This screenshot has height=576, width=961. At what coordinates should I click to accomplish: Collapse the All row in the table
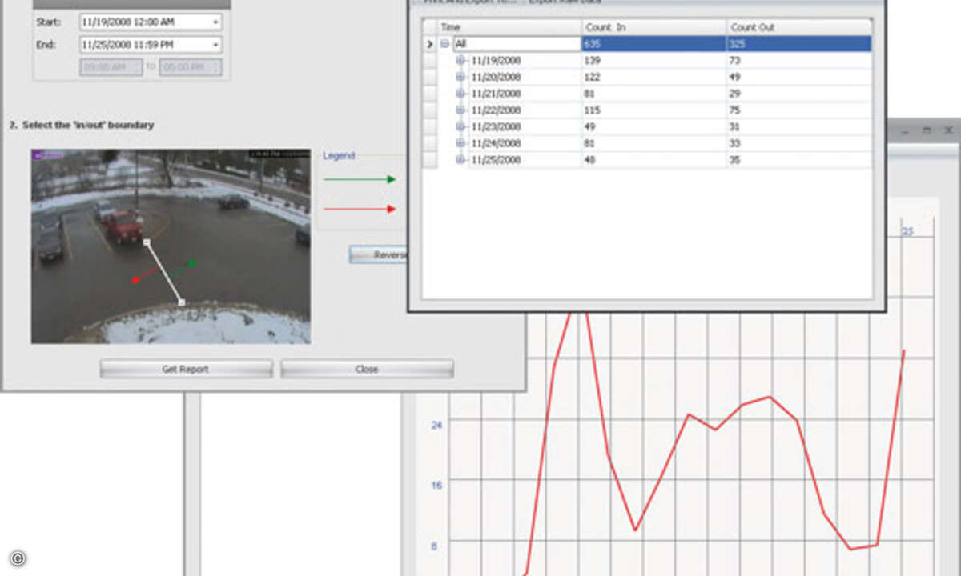[x=444, y=44]
